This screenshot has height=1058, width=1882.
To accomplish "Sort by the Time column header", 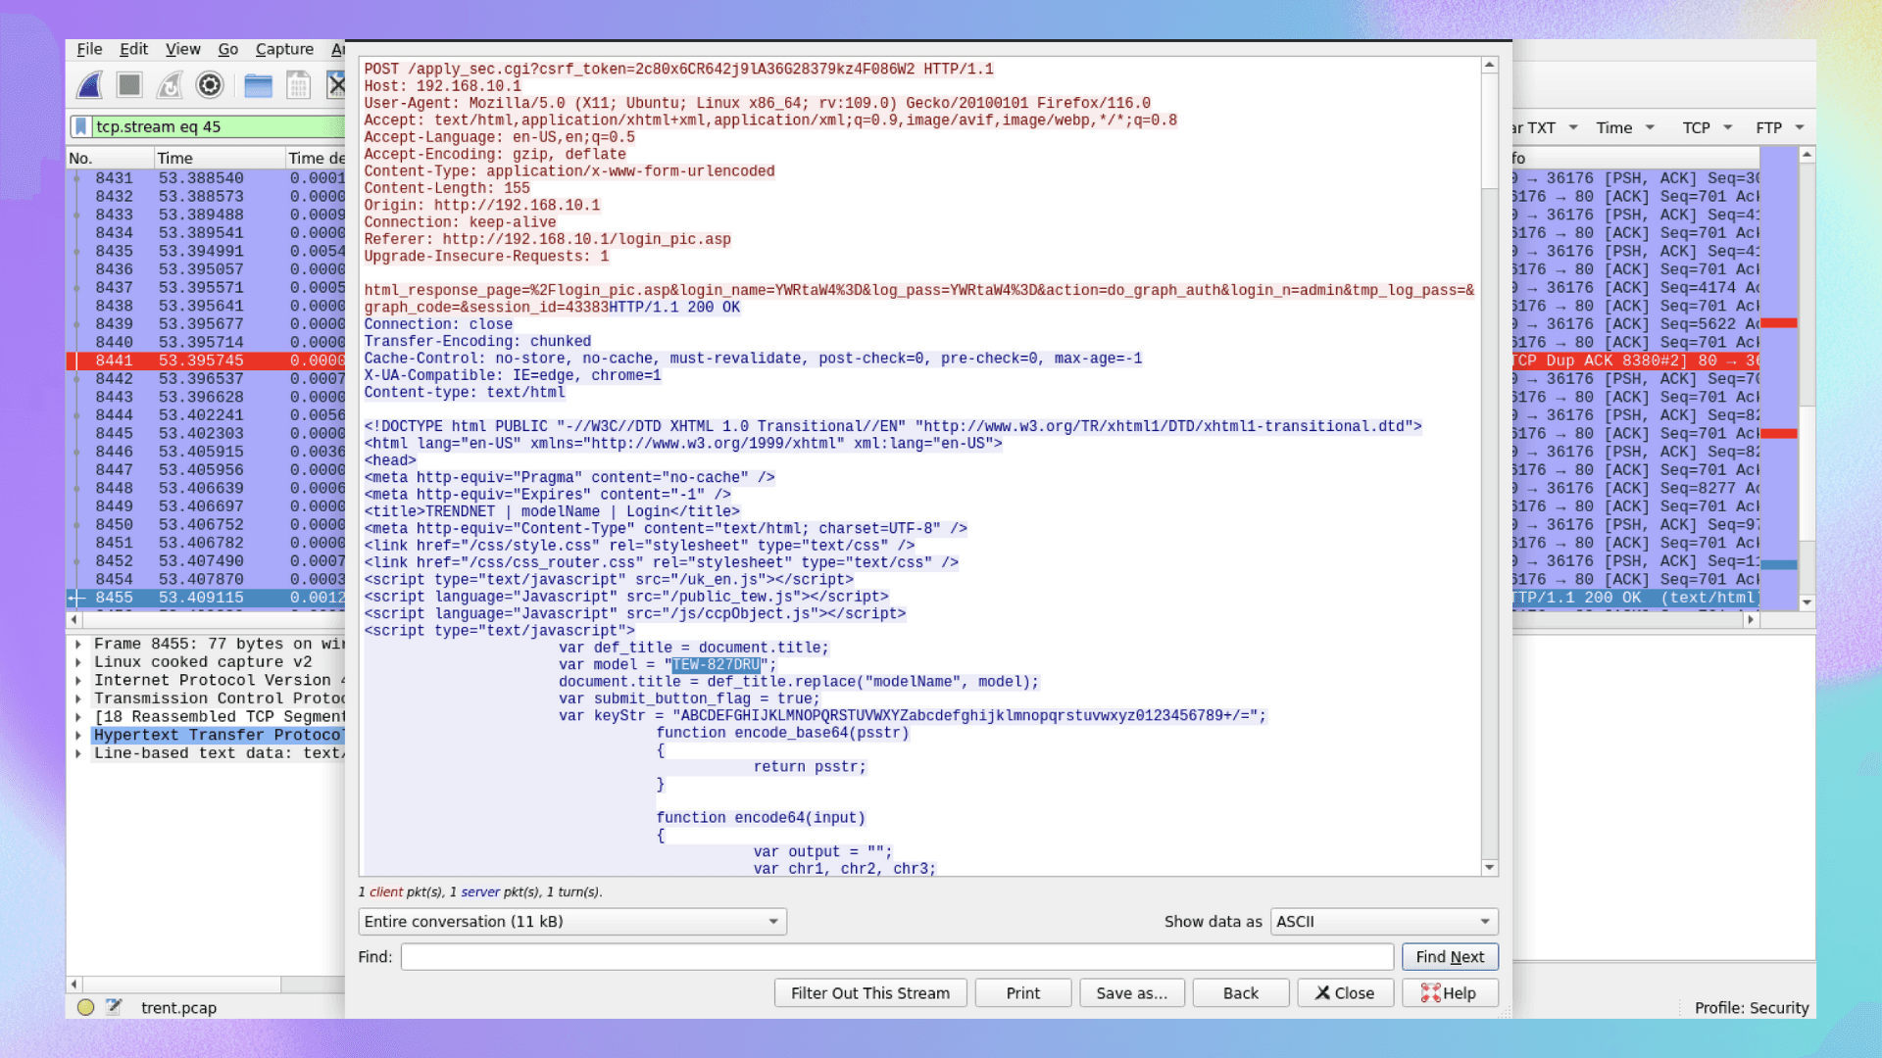I will 220,158.
